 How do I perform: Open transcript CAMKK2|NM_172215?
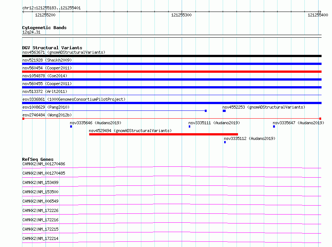(x=40, y=229)
